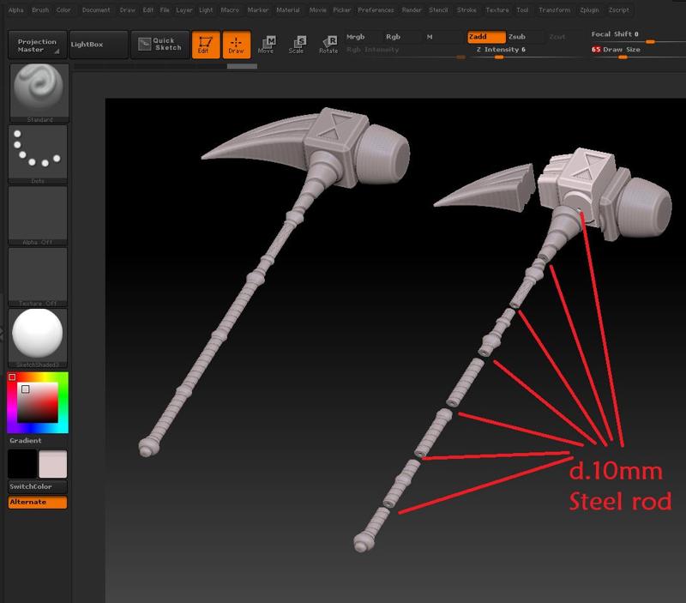
Task: Open the Standard brush picker
Action: [37, 93]
